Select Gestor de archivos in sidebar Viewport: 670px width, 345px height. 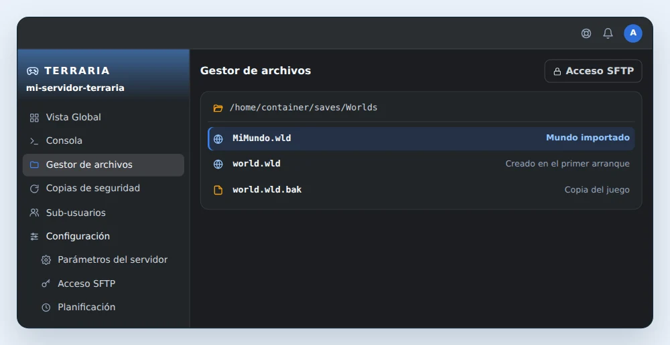pos(103,164)
